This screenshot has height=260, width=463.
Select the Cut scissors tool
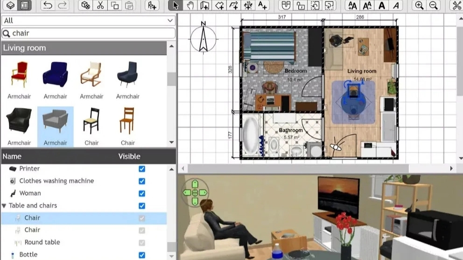point(99,6)
